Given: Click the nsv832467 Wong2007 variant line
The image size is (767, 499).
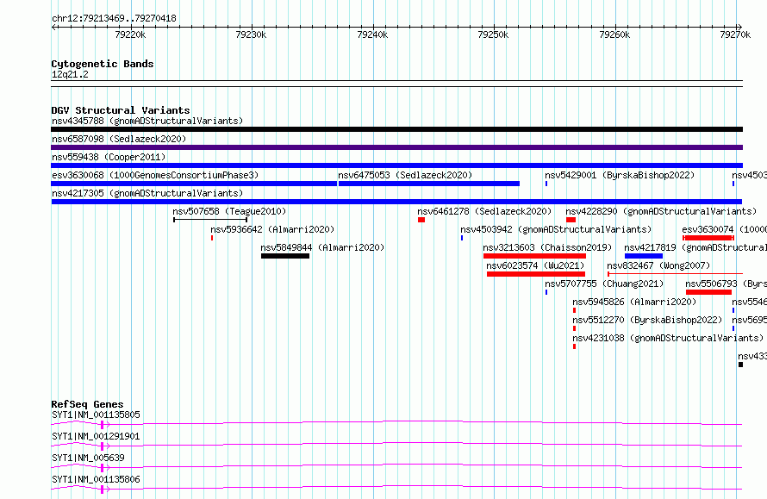Looking at the screenshot, I should click(675, 274).
